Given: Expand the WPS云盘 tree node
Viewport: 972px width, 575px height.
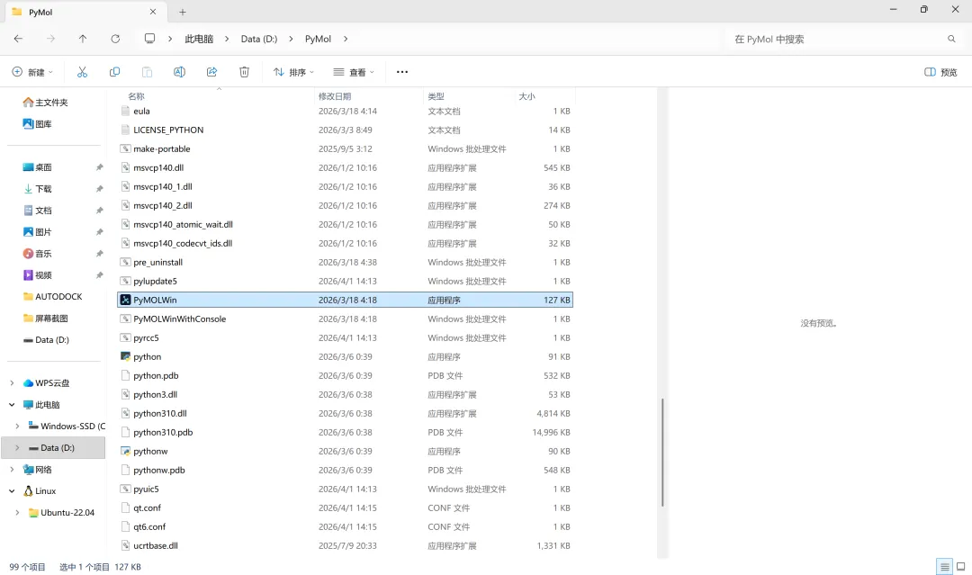Looking at the screenshot, I should [12, 383].
